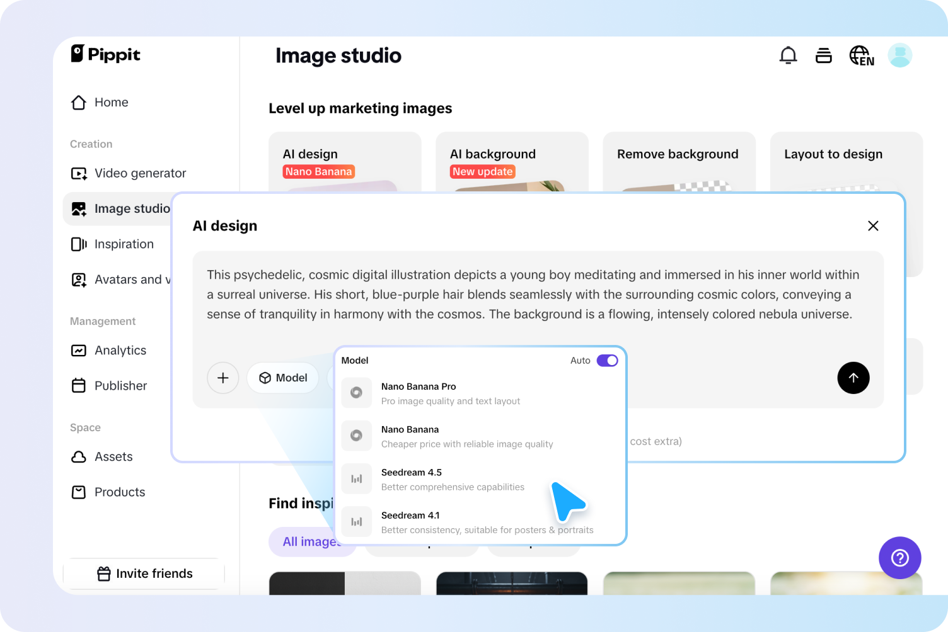
Task: Click the Image studio page title
Action: coord(338,56)
